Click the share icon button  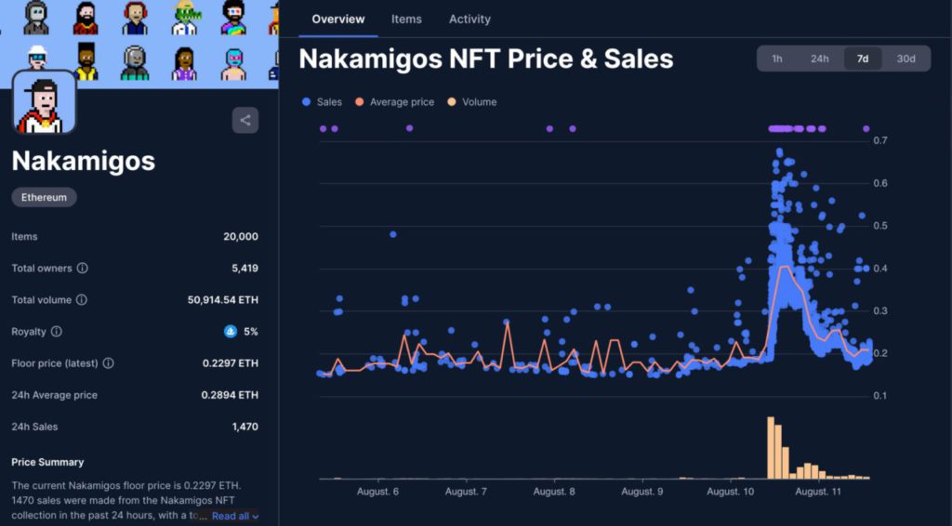click(245, 120)
